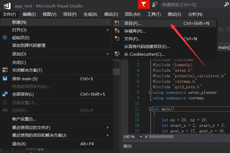
Task: Click code line #include "grid_path.h"
Action: coord(177,87)
